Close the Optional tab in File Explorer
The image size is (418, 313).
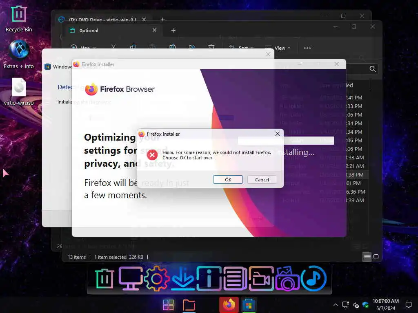pos(154,30)
